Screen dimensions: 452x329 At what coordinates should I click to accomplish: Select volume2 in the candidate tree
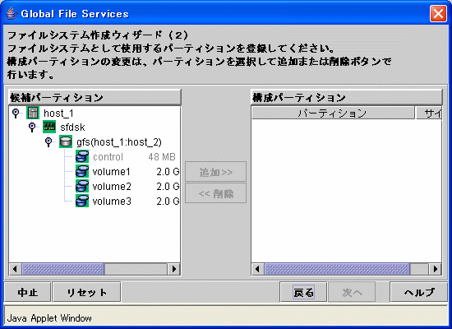point(112,187)
